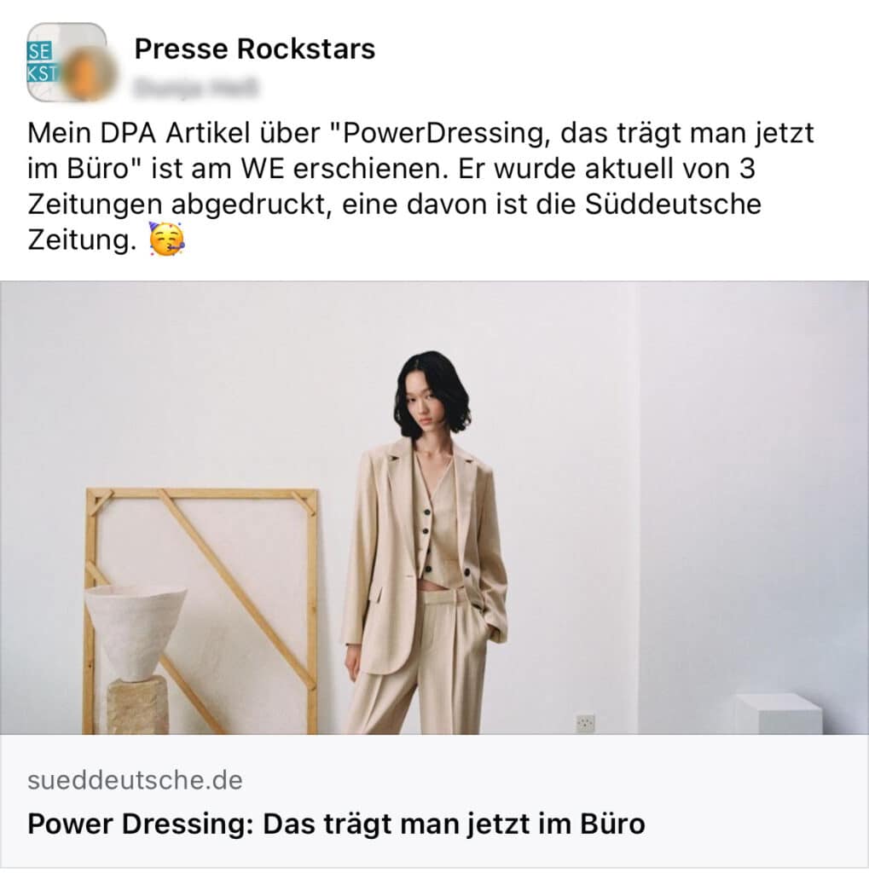Click the gray link preview footer card
869x873 pixels.
coord(435,801)
